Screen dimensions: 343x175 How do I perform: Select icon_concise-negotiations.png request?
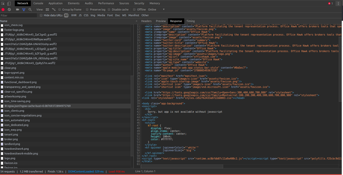point(23,115)
